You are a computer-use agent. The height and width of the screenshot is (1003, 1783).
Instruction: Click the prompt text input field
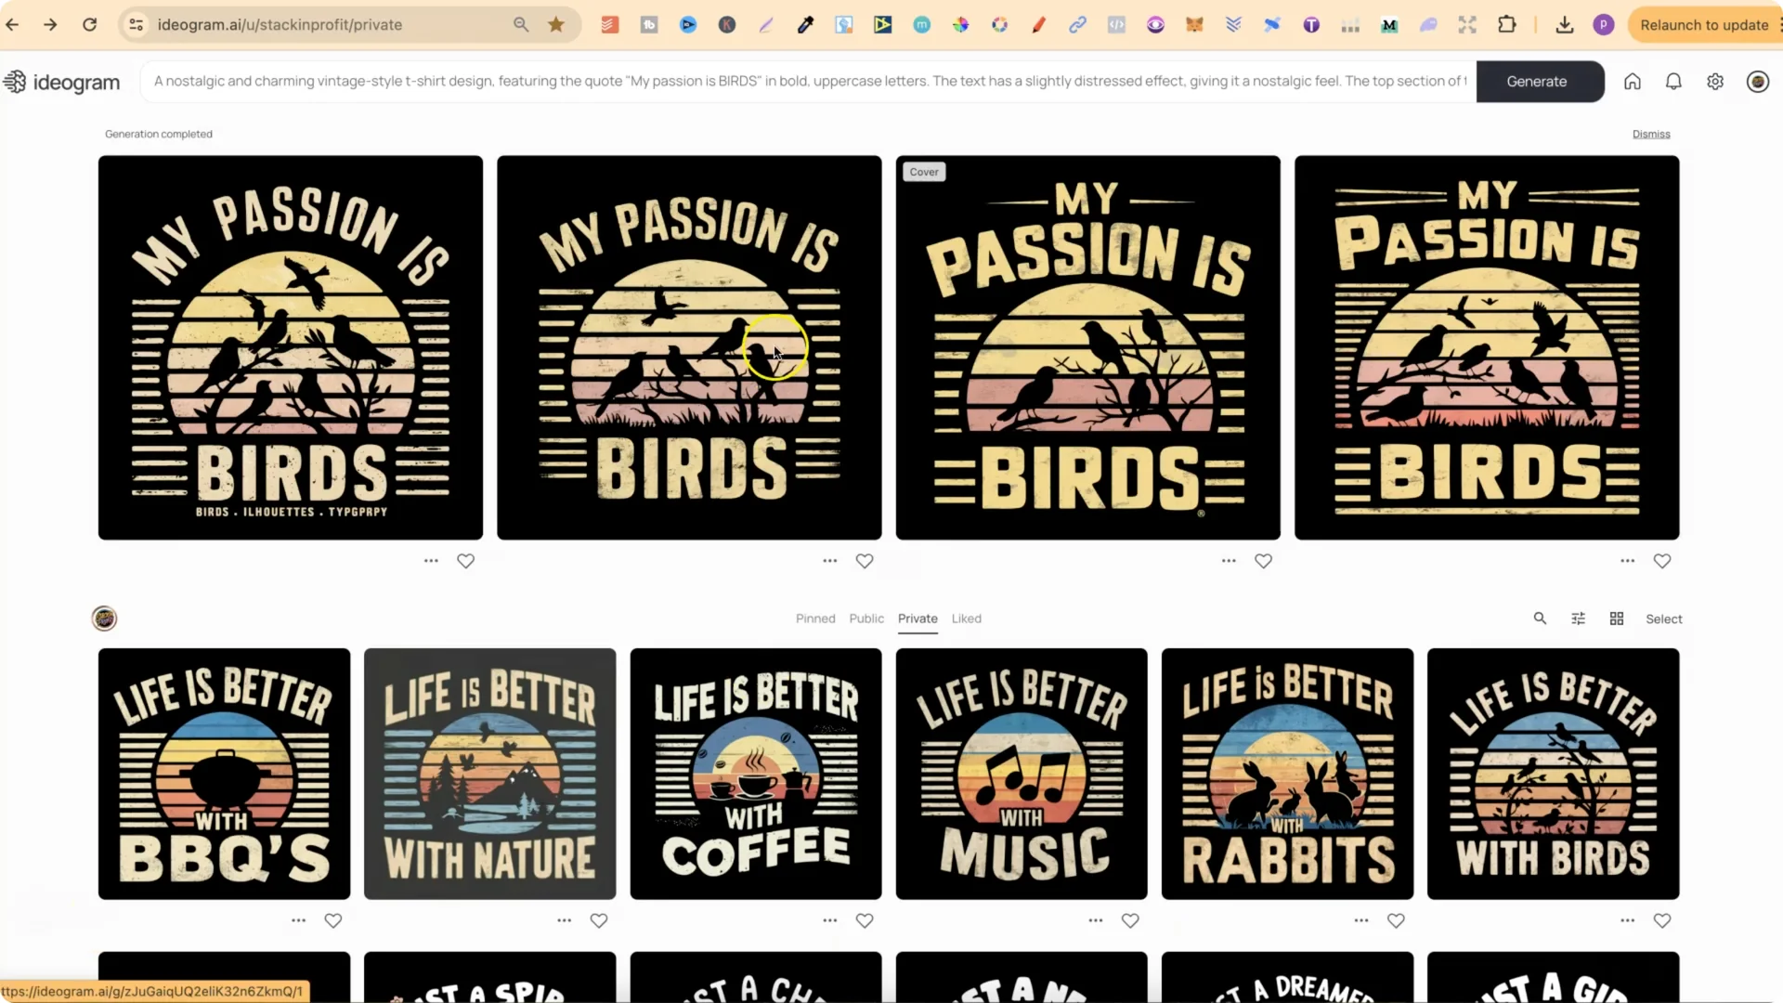(808, 82)
